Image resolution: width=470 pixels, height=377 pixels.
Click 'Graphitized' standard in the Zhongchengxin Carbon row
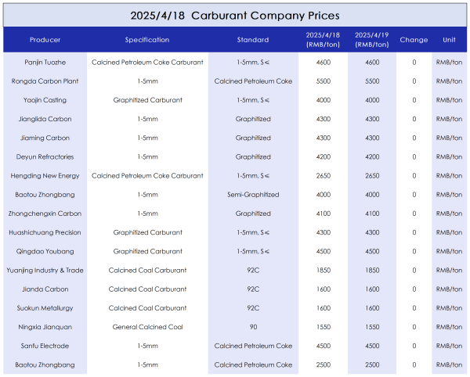tap(253, 214)
